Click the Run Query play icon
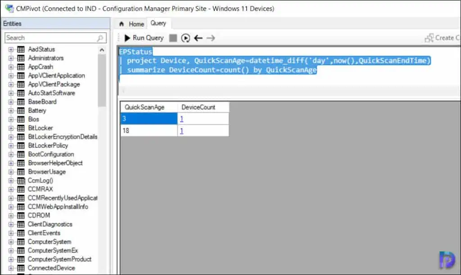461x275 pixels. point(127,38)
